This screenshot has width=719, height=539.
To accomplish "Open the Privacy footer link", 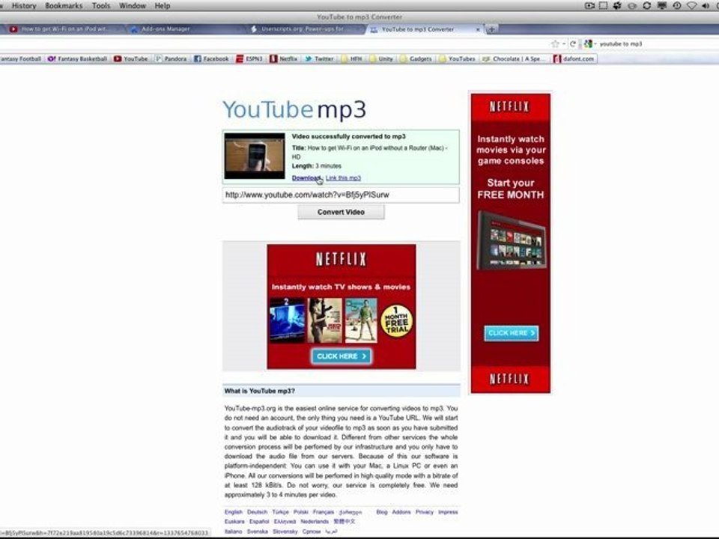I will pyautogui.click(x=425, y=512).
